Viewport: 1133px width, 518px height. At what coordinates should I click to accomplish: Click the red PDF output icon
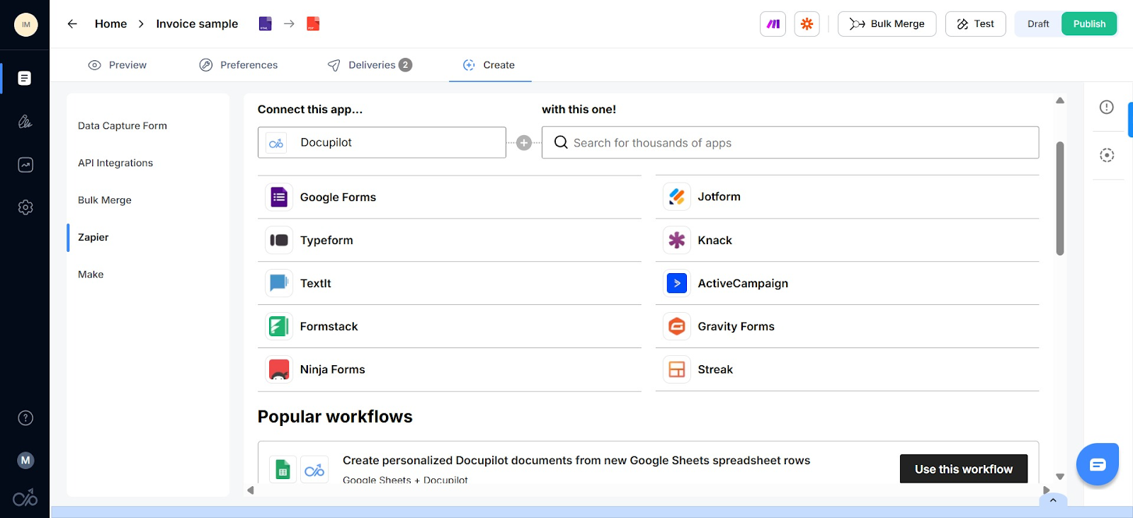[313, 24]
